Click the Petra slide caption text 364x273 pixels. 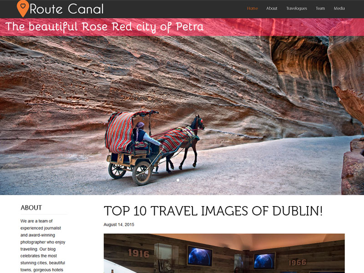[104, 27]
